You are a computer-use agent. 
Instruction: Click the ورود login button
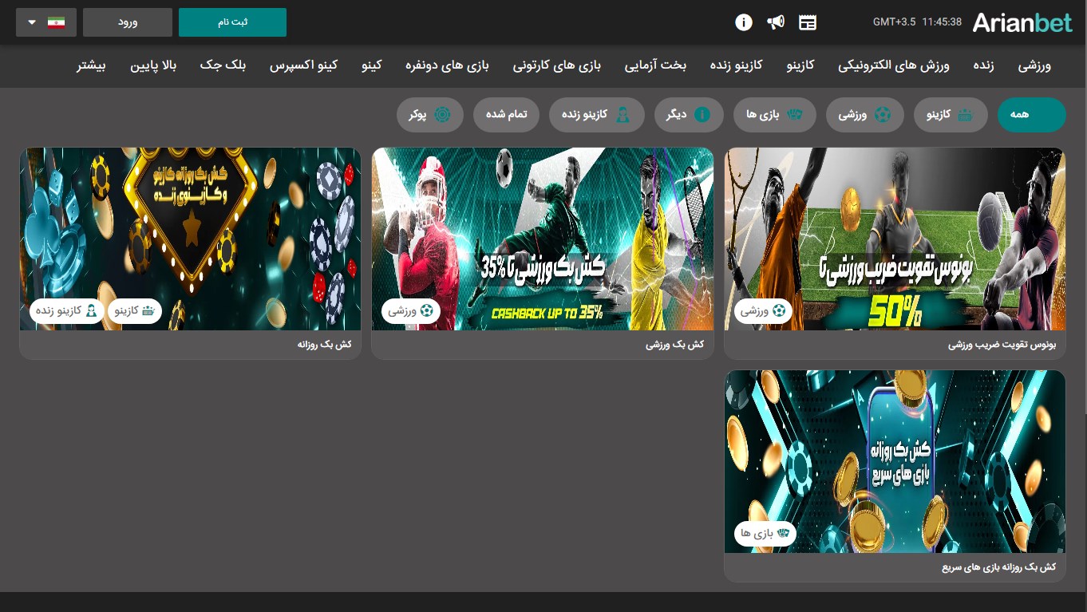pos(128,22)
